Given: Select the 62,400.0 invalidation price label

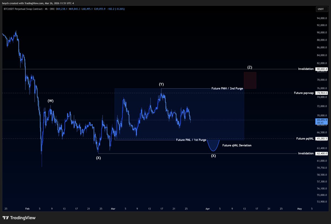Looking at the screenshot, I should click(322, 154).
